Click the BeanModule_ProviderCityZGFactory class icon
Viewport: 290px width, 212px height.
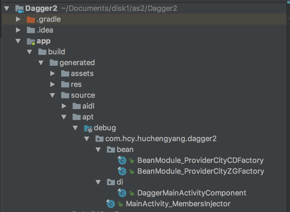point(122,171)
